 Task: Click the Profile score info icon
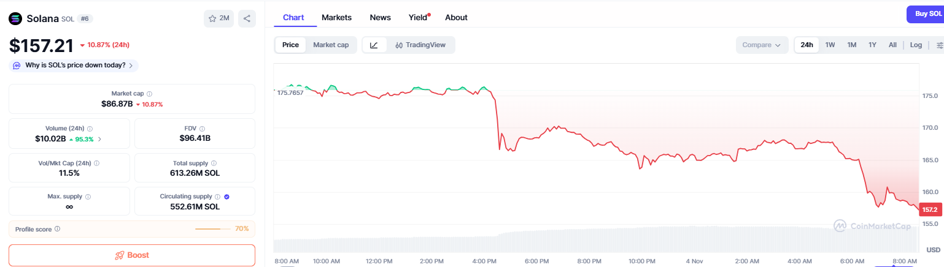click(x=57, y=228)
